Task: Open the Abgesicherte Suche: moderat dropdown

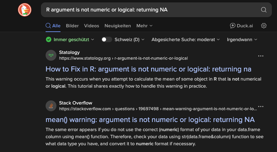Action: click(185, 39)
